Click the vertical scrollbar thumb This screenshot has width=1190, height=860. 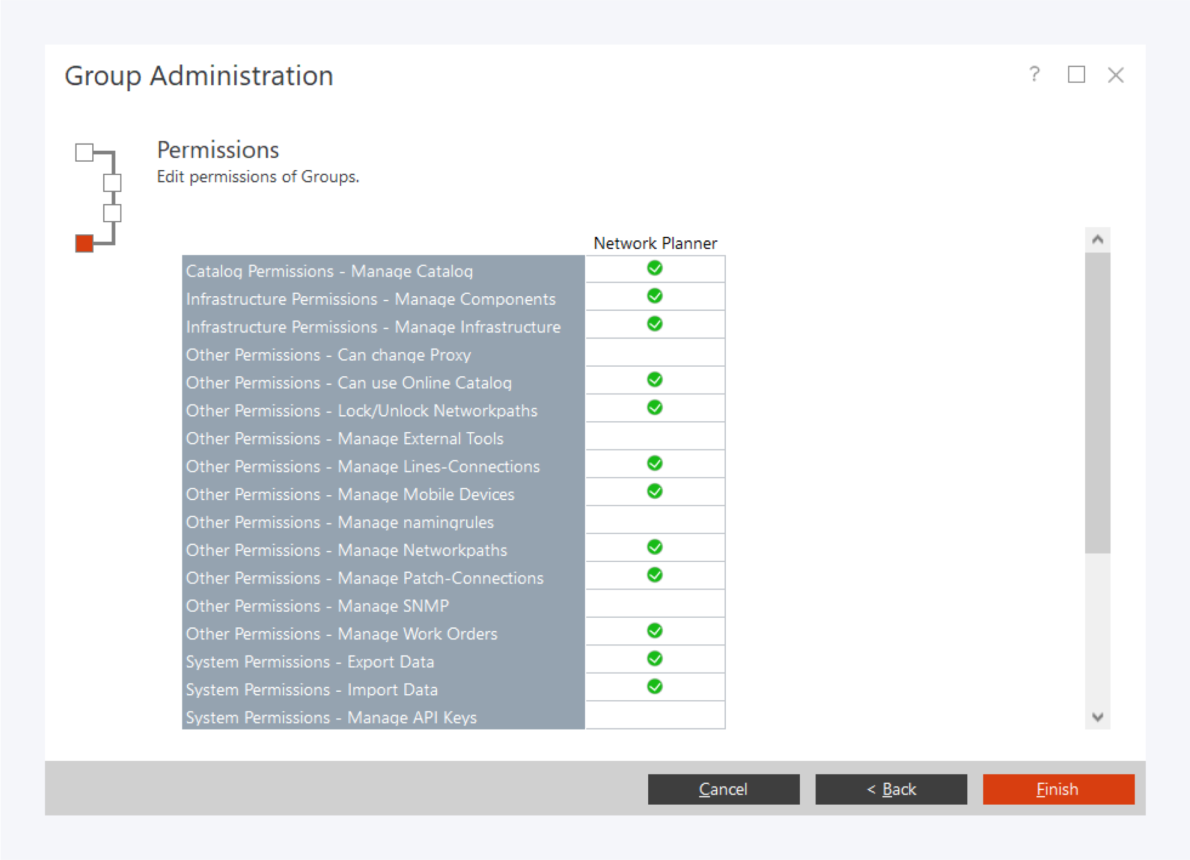(1097, 402)
